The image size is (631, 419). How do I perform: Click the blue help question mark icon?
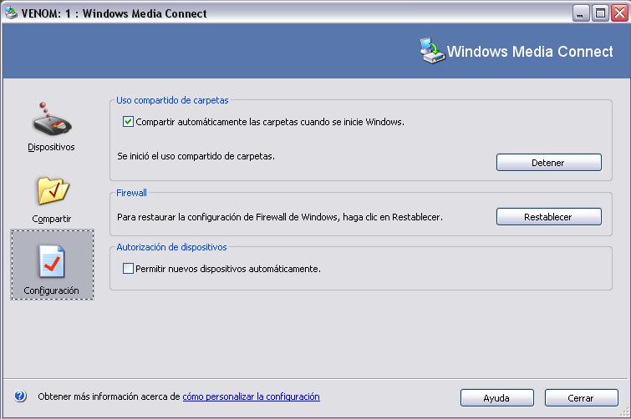(20, 396)
